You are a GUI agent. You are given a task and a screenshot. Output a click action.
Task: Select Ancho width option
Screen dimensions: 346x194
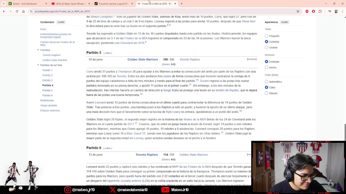point(267,67)
